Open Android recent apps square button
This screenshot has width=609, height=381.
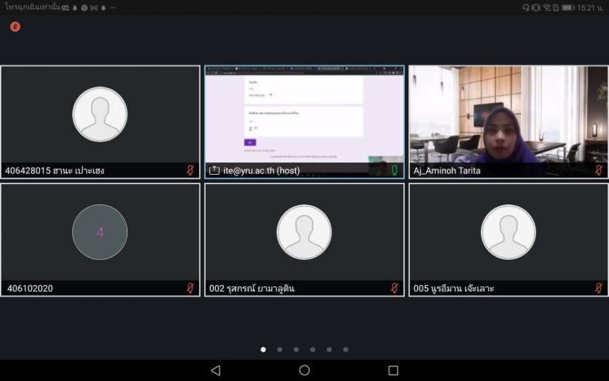coord(393,370)
